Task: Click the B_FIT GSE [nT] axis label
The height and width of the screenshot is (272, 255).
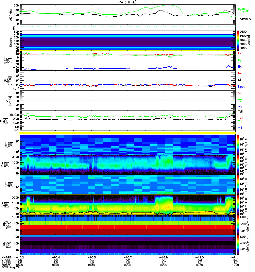Action: (7, 61)
